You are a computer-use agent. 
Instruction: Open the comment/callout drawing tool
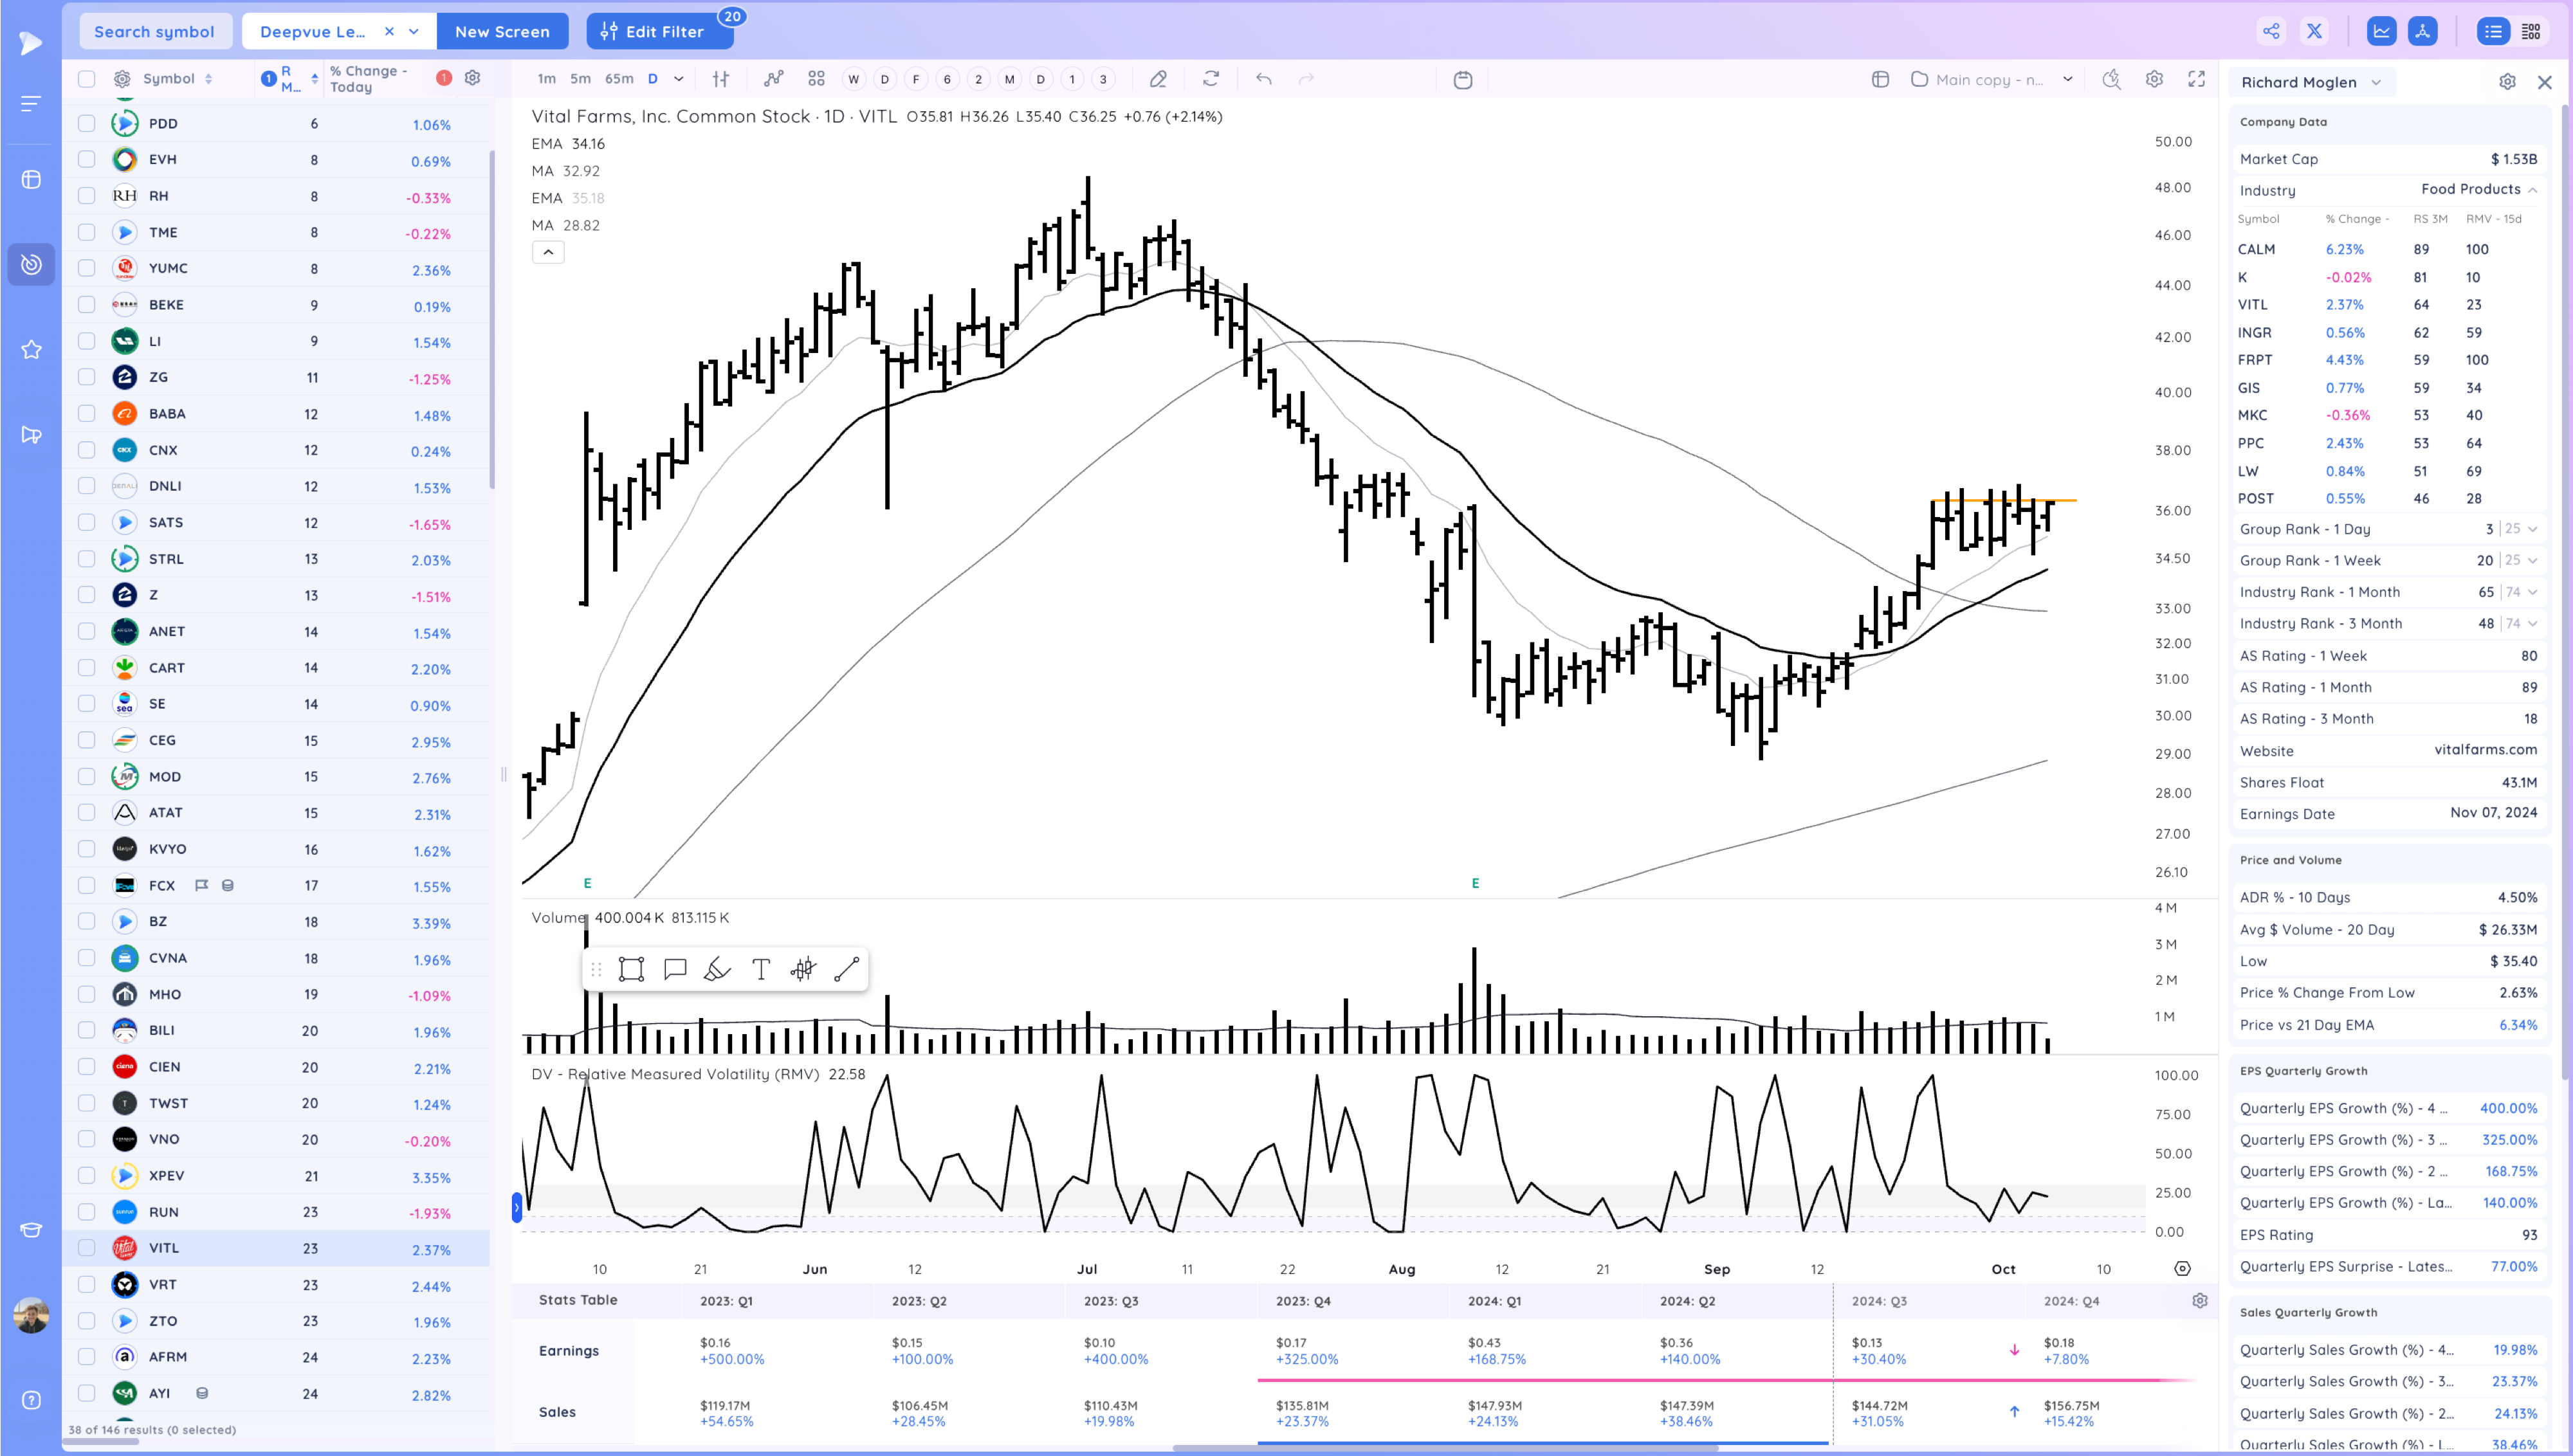(674, 968)
